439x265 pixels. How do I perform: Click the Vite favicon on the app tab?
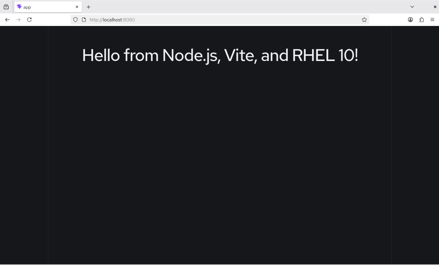(19, 7)
